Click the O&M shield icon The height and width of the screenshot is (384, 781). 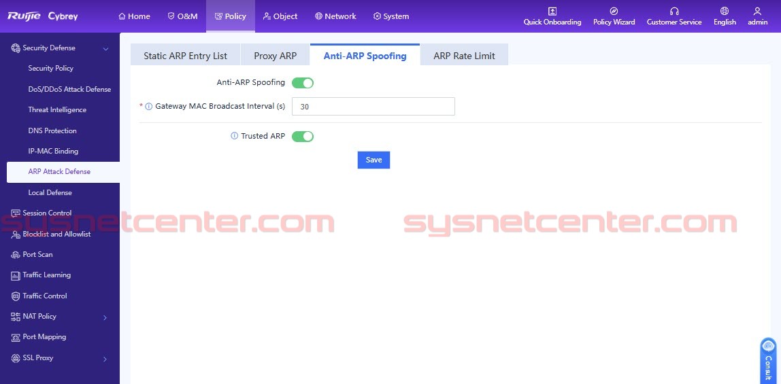pyautogui.click(x=171, y=16)
